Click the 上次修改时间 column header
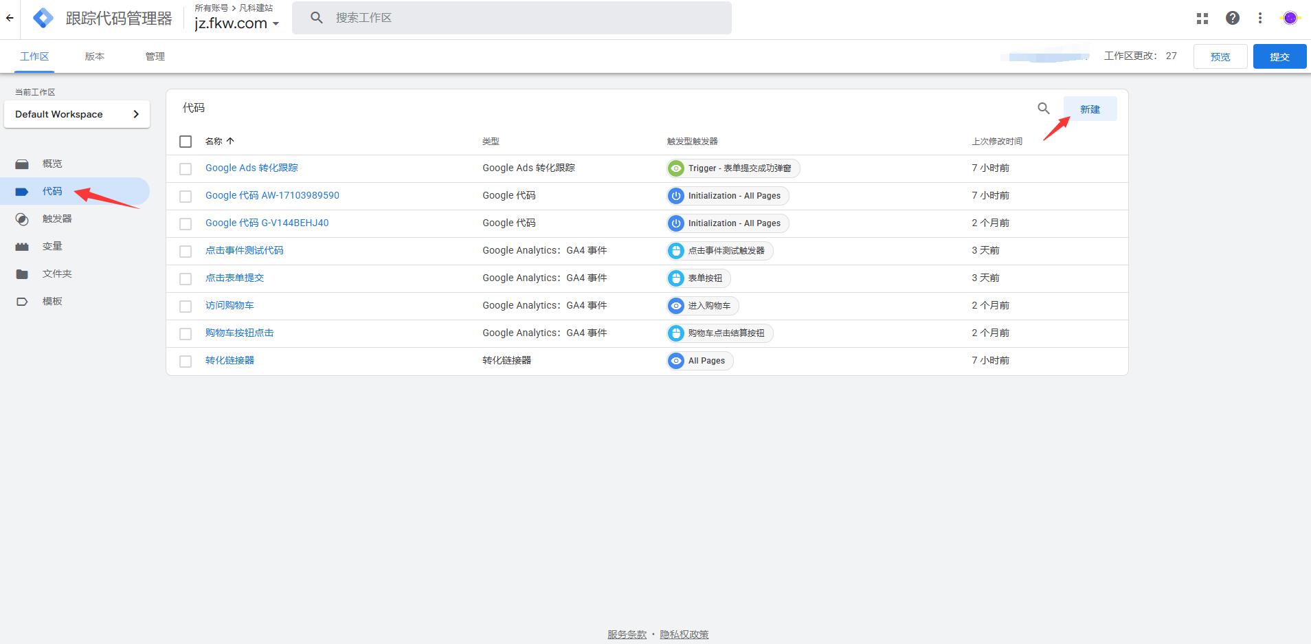 (997, 141)
